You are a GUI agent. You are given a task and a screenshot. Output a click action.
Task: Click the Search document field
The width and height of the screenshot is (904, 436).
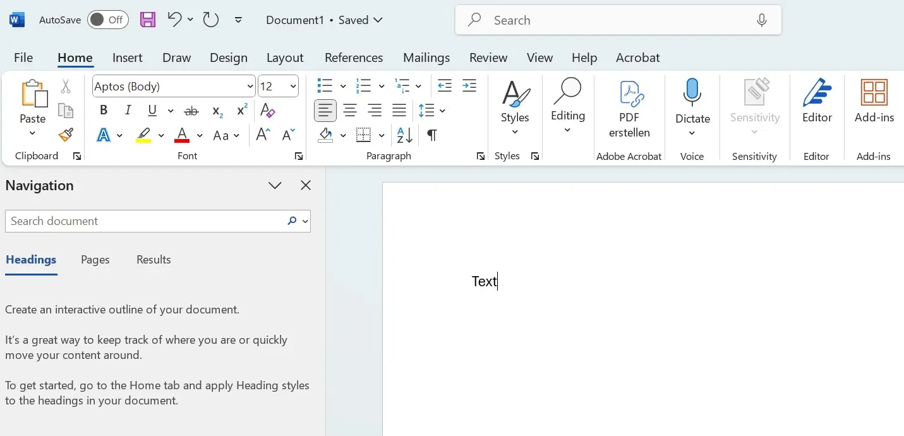(x=145, y=221)
